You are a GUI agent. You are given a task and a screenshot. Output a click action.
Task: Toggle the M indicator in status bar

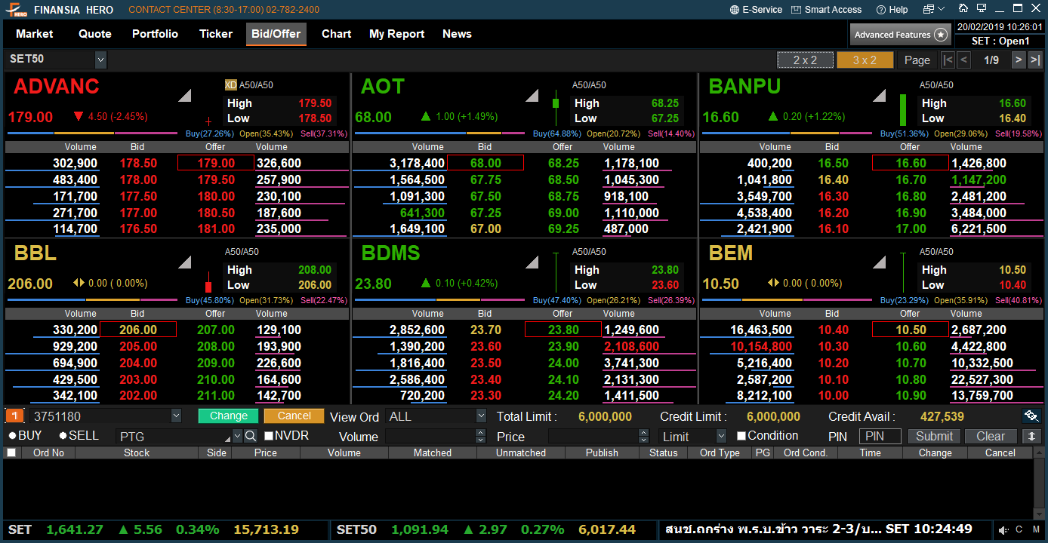(1037, 530)
